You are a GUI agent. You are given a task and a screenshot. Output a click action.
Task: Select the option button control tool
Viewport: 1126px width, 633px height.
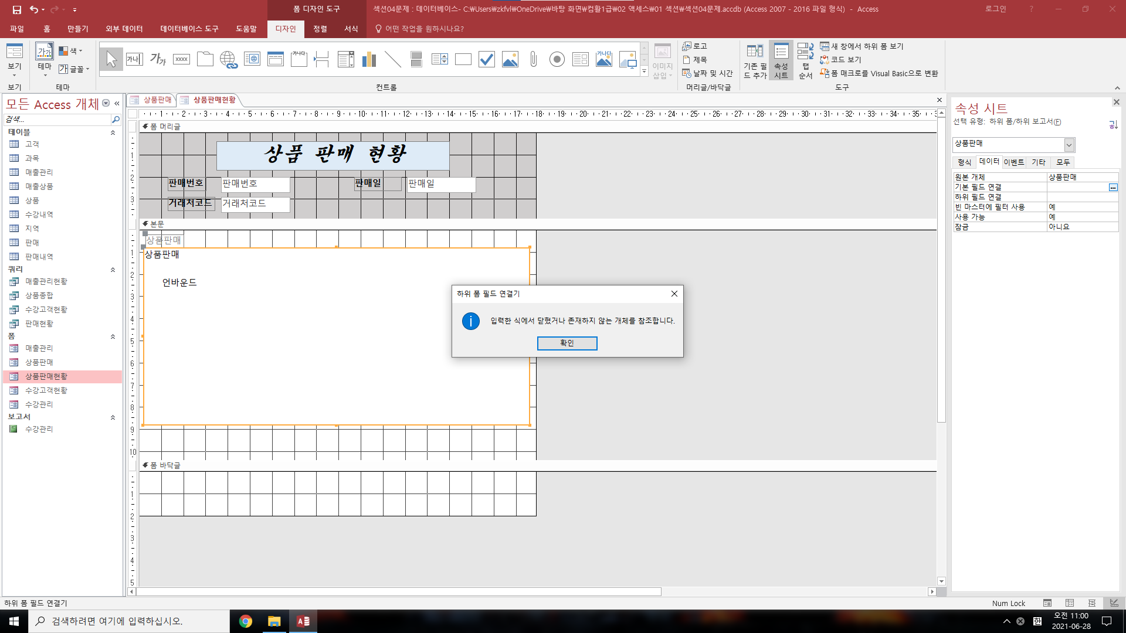[x=557, y=59]
